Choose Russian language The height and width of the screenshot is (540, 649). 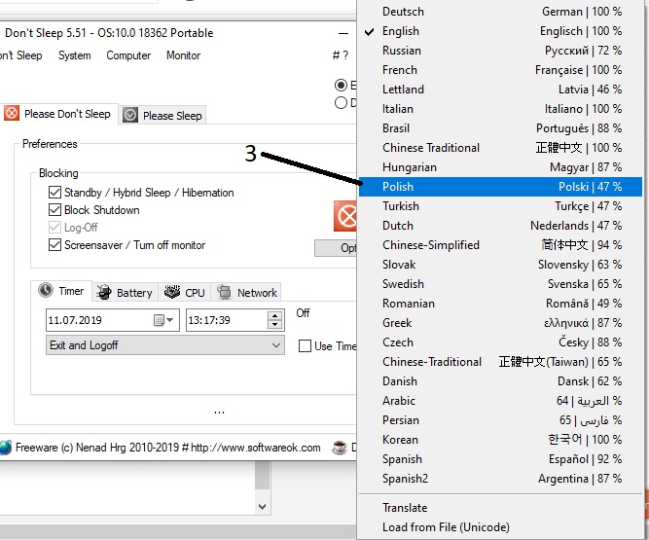(x=500, y=51)
